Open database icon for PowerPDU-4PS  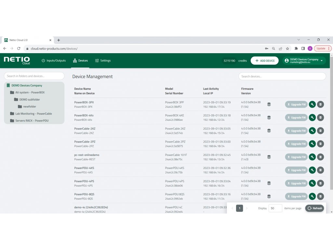tap(269, 183)
